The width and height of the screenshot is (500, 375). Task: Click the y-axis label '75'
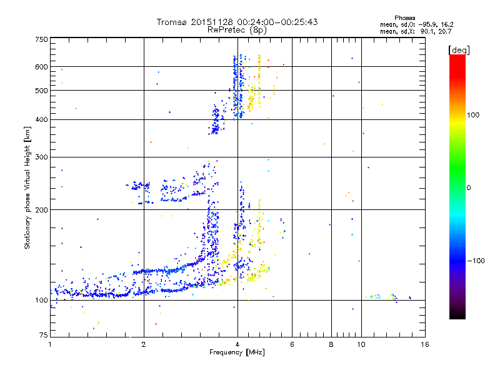click(44, 335)
